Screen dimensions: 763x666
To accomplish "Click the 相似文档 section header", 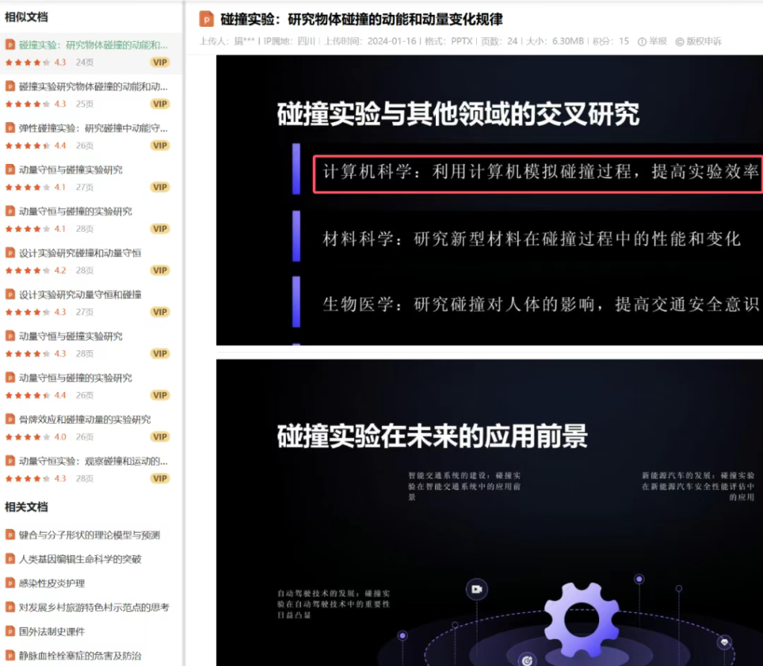I will tap(25, 17).
